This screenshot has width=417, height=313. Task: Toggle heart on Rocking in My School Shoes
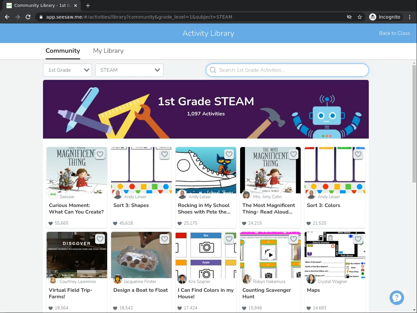(x=229, y=154)
